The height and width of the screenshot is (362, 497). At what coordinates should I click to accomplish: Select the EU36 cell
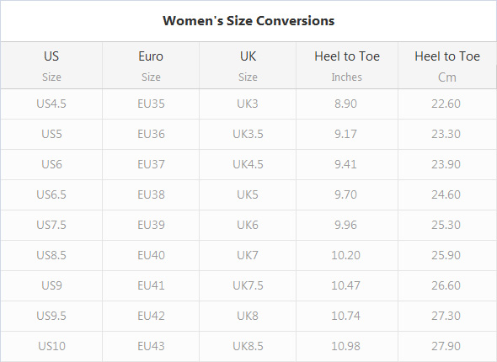click(x=151, y=135)
